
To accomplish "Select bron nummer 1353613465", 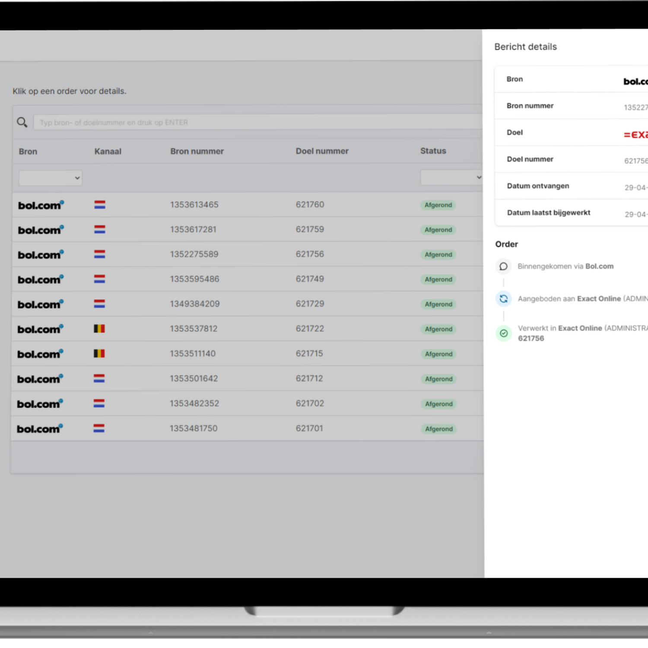I will point(194,205).
